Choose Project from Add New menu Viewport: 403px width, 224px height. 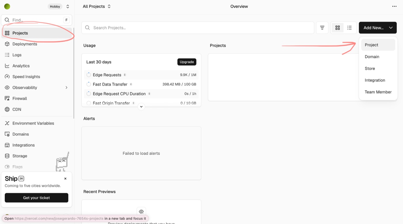coord(378,45)
